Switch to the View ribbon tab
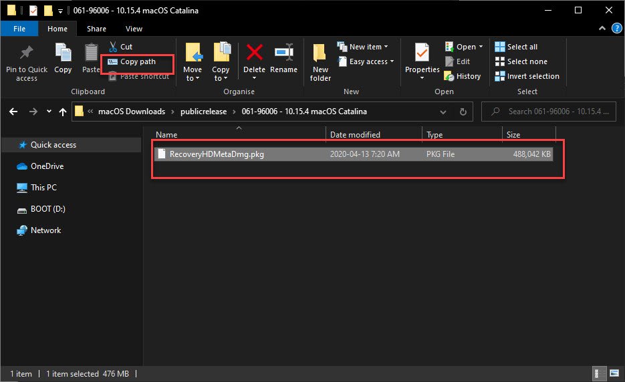 pos(134,29)
